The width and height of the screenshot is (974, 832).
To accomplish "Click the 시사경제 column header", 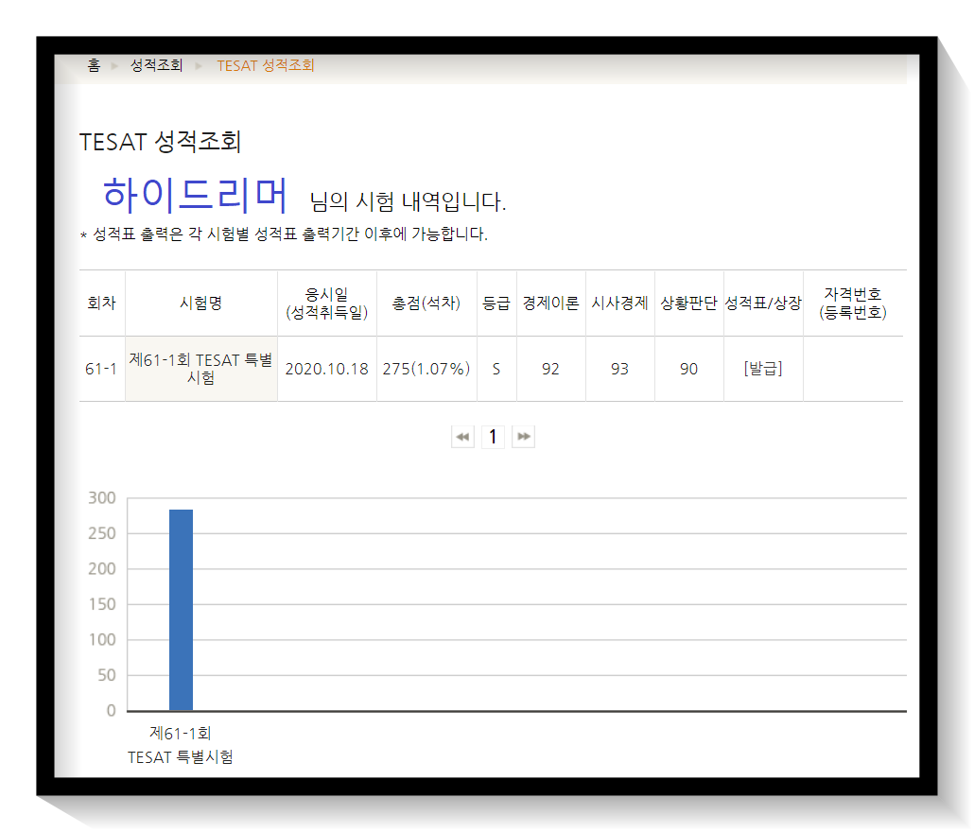I will tap(619, 303).
